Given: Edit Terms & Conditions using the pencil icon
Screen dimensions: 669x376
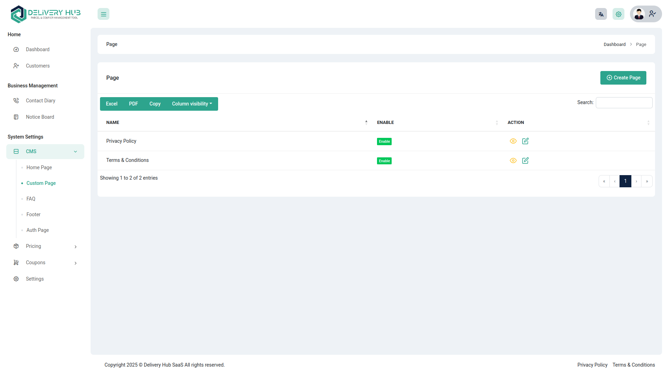Looking at the screenshot, I should pos(525,160).
